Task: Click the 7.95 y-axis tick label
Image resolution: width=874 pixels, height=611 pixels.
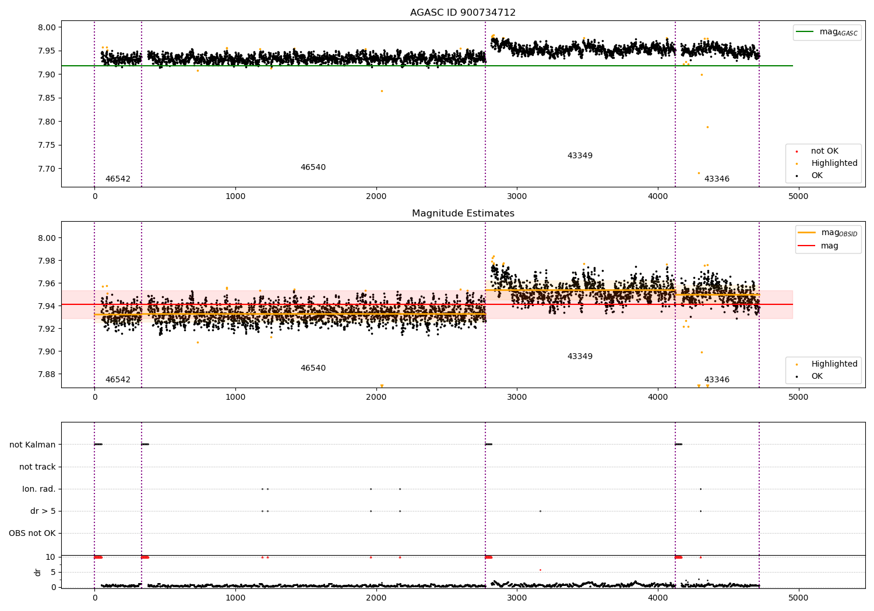Action: click(47, 51)
